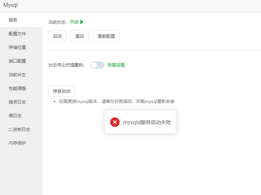
Task: Go to 当前状态 sidebar item
Action: tap(21, 75)
